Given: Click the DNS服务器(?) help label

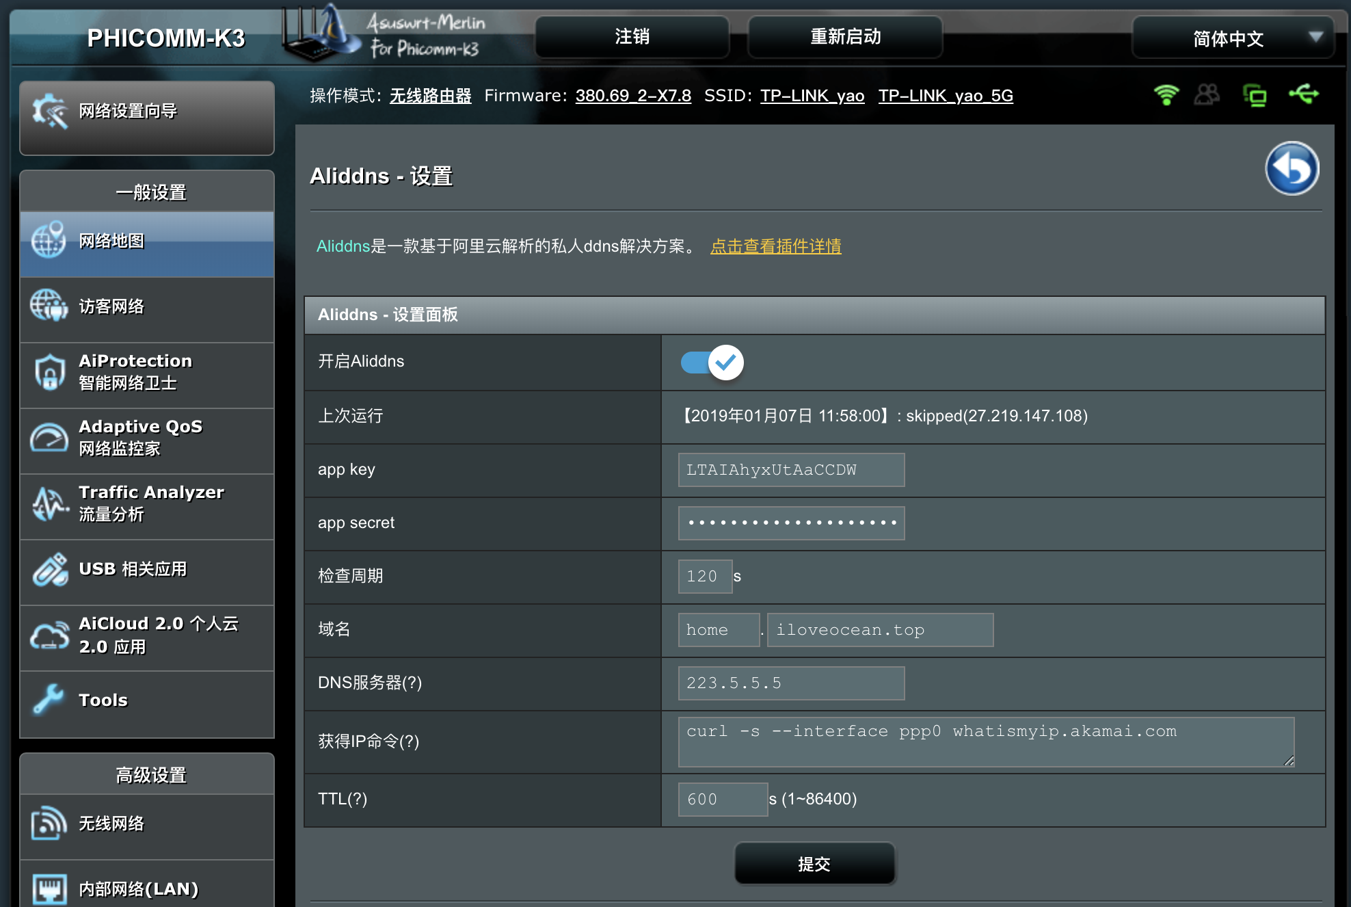Looking at the screenshot, I should 370,683.
